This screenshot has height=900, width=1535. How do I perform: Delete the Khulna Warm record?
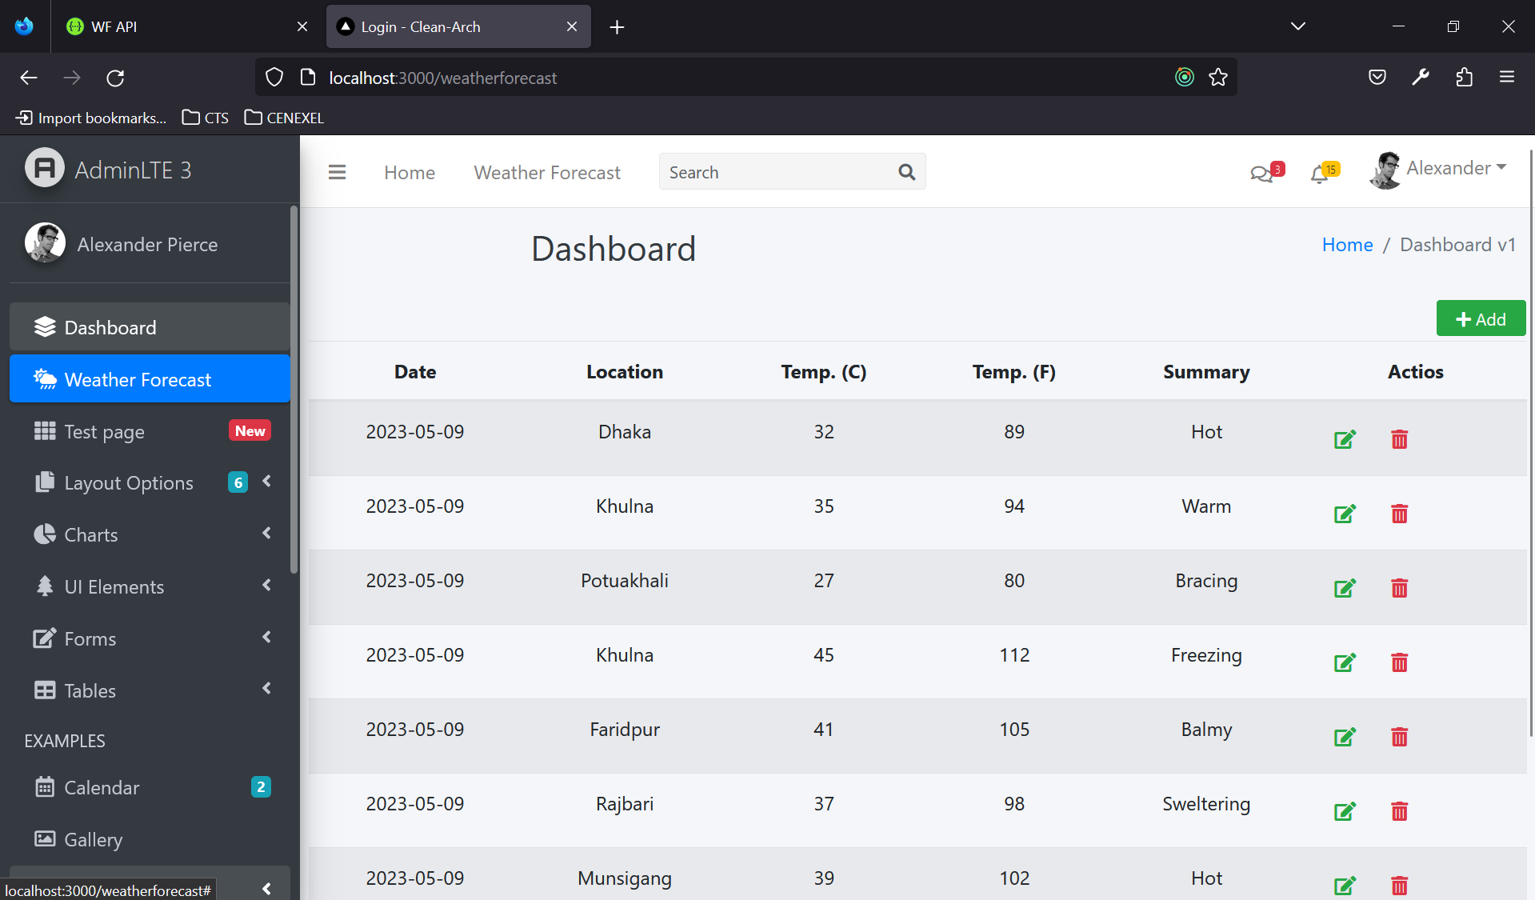click(x=1398, y=514)
